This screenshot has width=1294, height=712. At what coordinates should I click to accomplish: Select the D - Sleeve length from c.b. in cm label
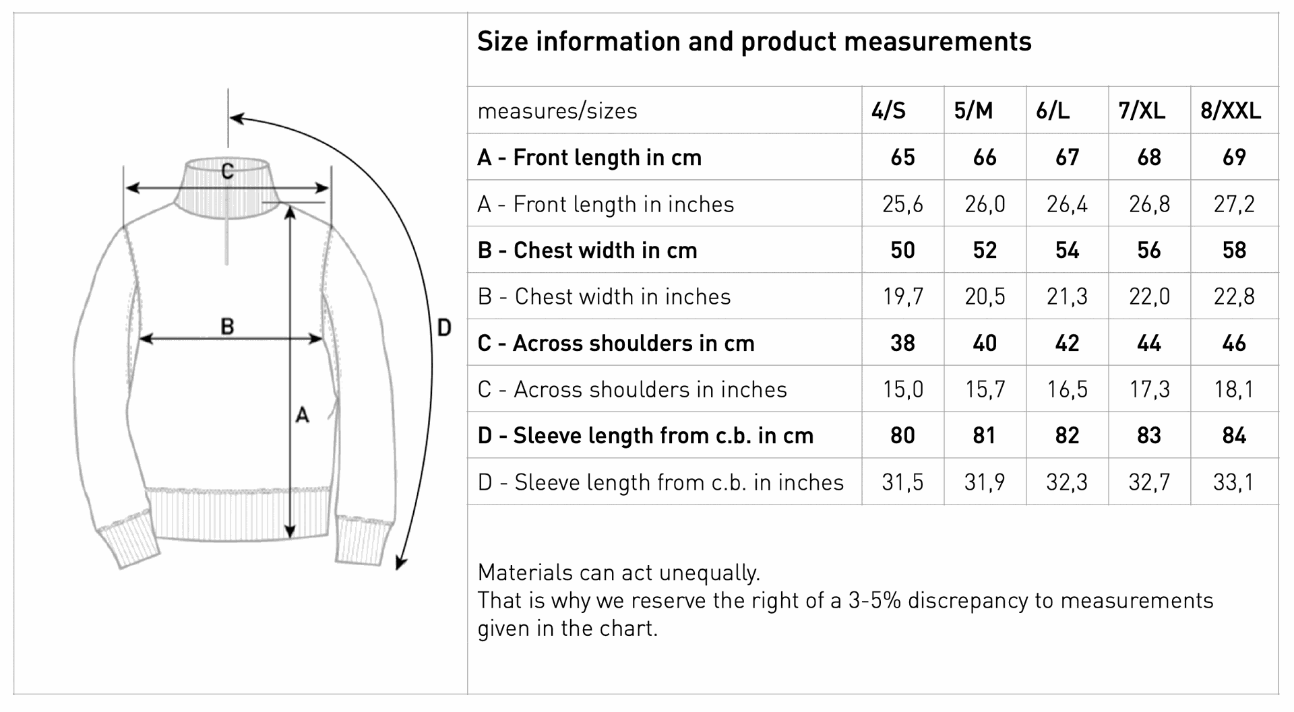(646, 436)
